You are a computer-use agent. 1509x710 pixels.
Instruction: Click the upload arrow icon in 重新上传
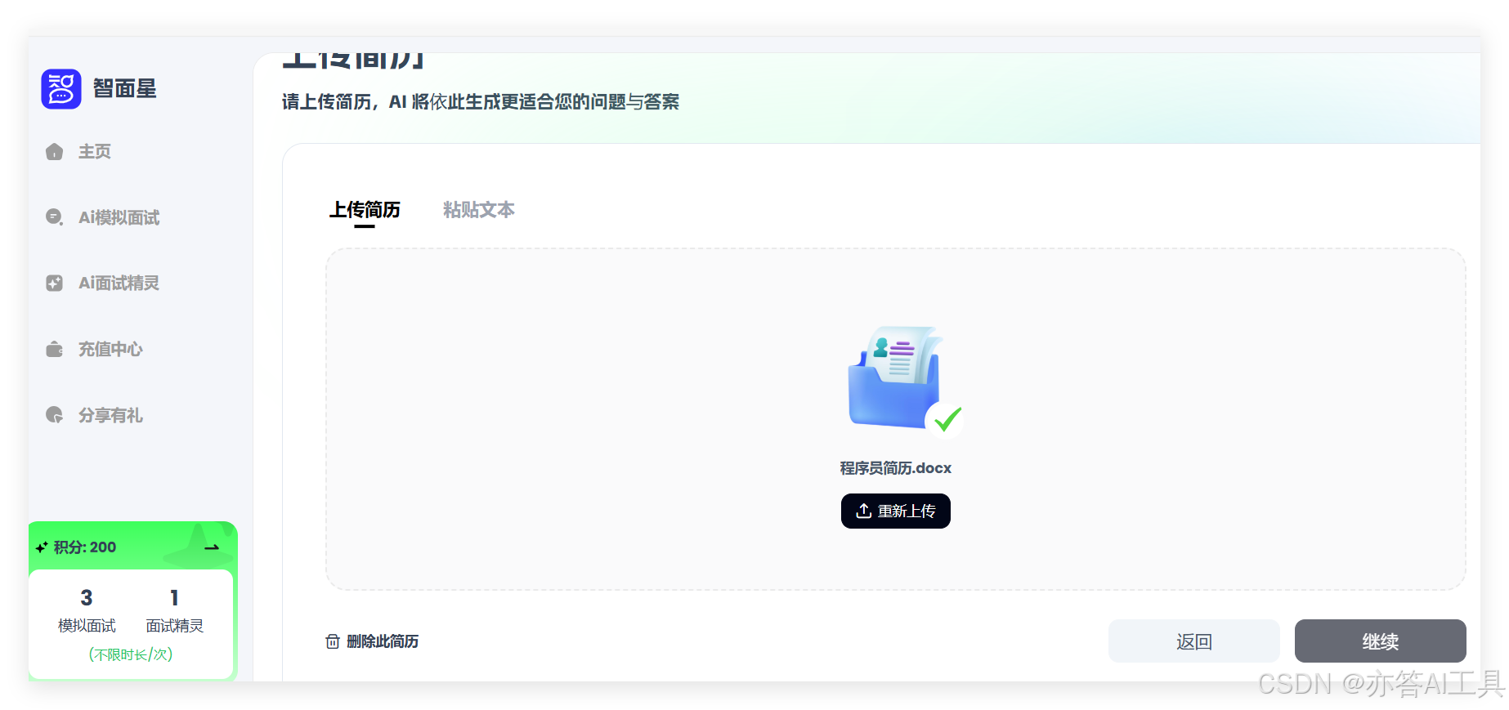[x=864, y=511]
